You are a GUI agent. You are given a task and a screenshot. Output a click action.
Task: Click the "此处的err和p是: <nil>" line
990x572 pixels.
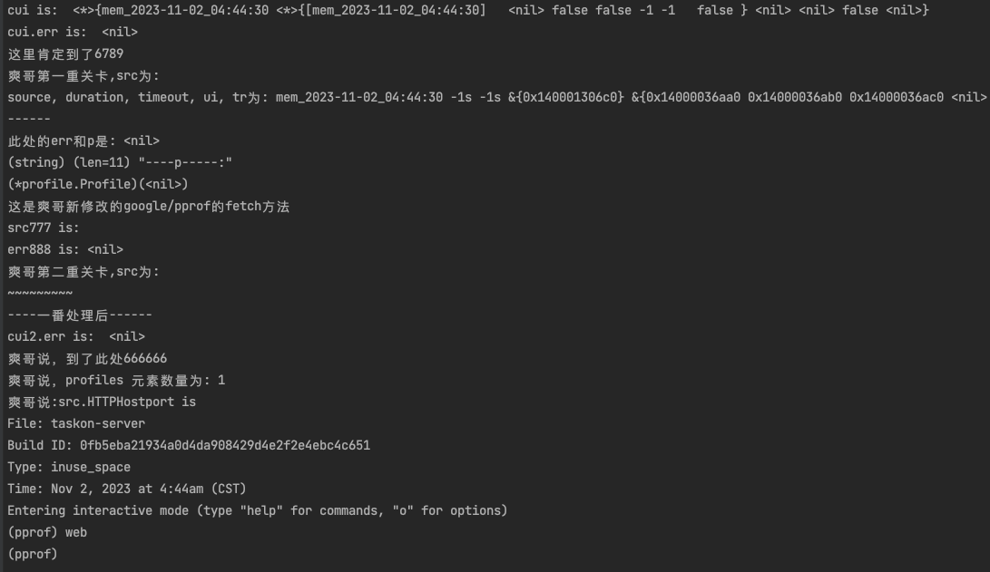pos(83,141)
